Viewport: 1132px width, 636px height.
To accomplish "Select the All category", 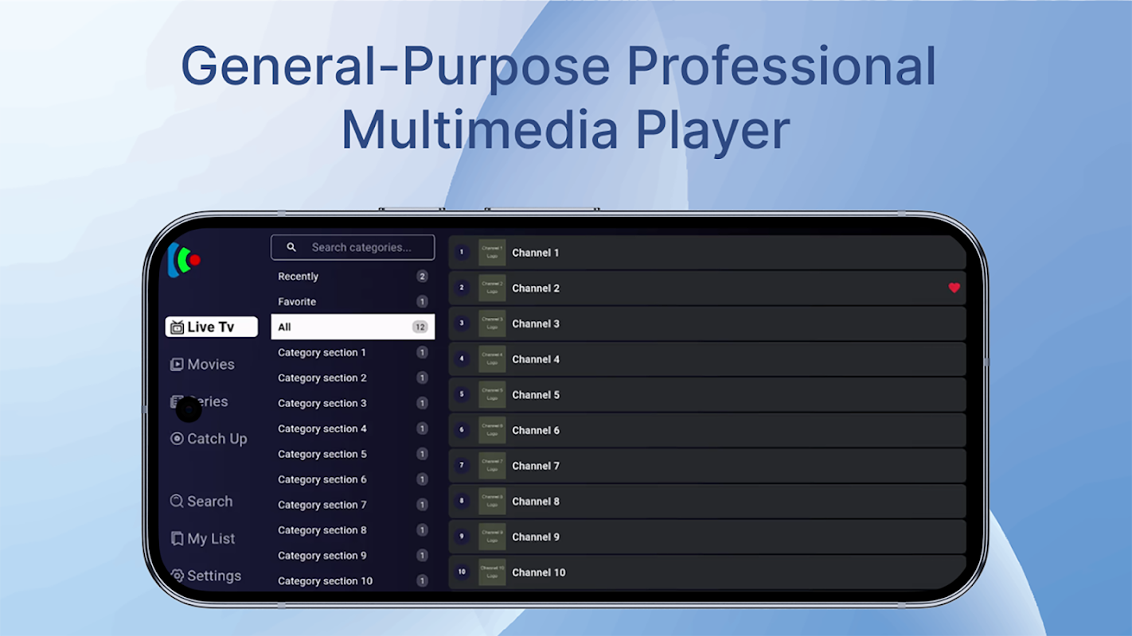I will tap(353, 327).
